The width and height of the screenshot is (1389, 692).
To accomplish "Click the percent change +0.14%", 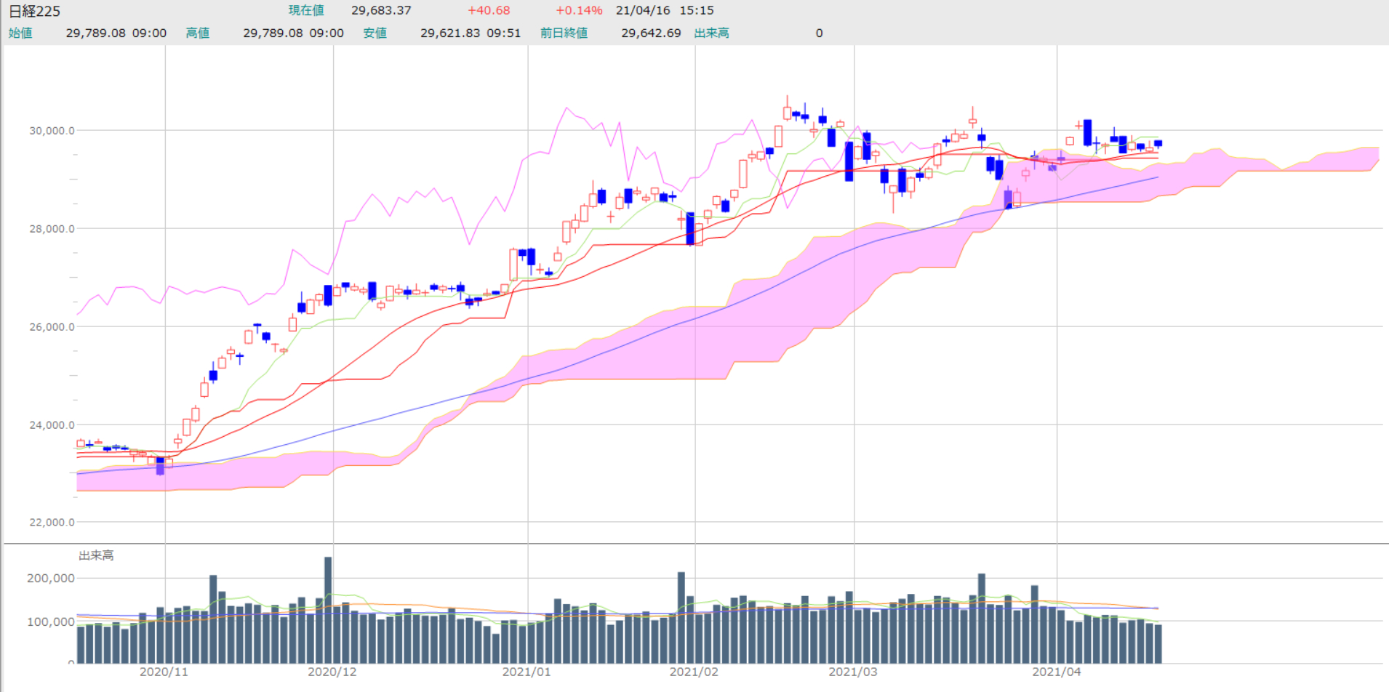I will point(579,10).
